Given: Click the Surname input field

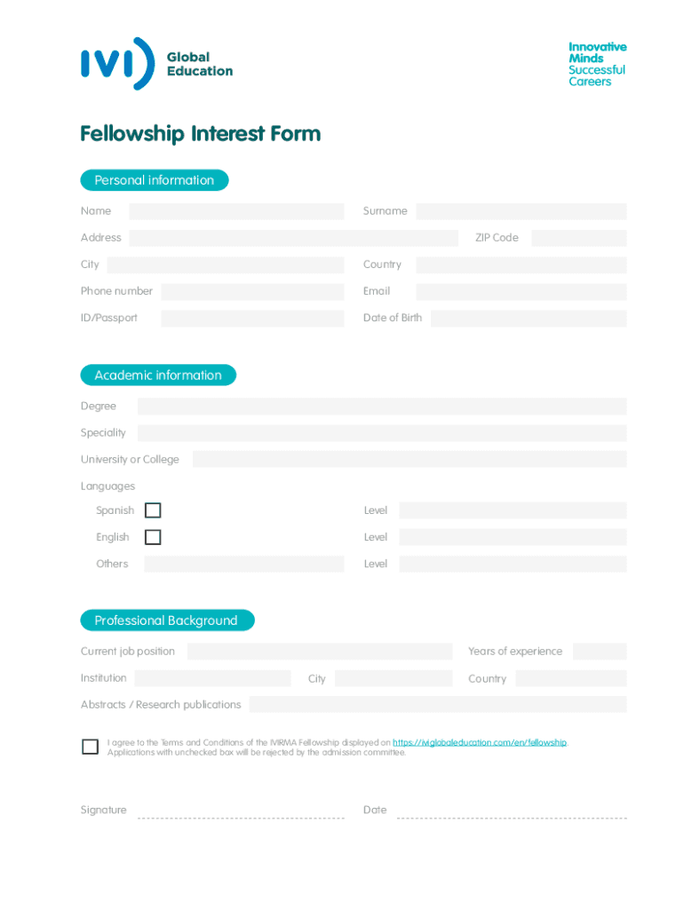Looking at the screenshot, I should [x=521, y=211].
